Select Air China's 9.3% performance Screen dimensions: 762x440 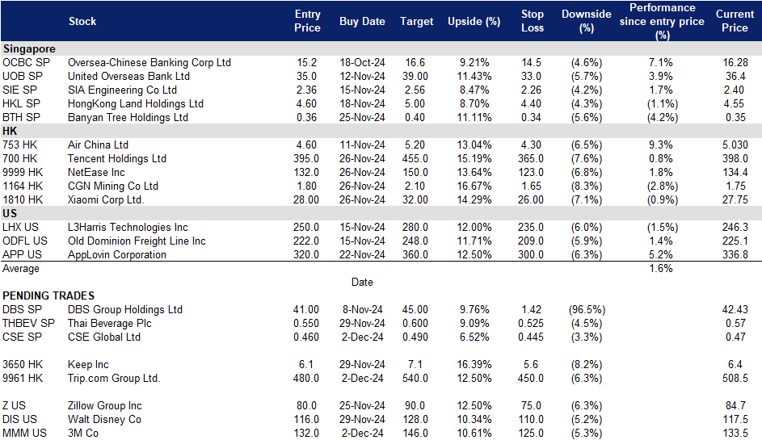[x=661, y=145]
